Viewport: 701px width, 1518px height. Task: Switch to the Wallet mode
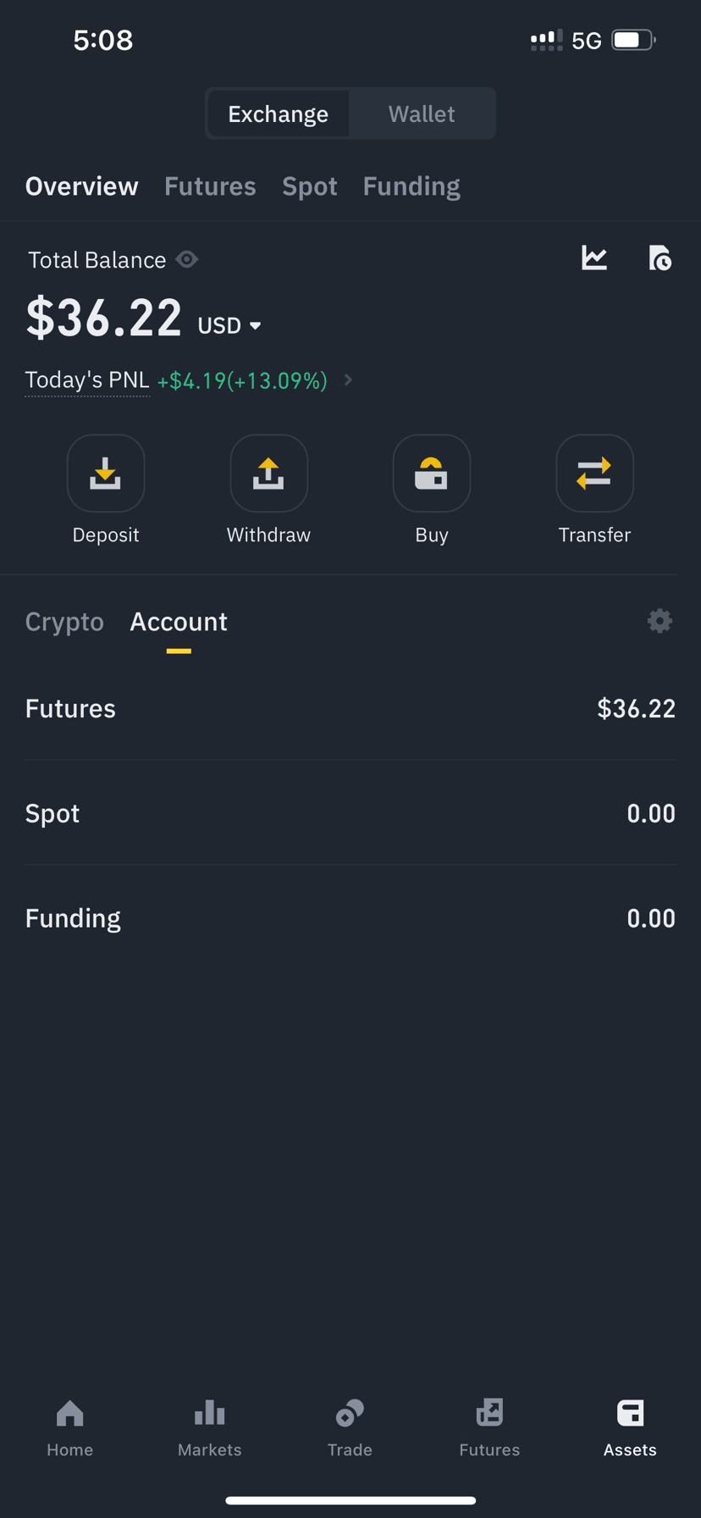[422, 114]
